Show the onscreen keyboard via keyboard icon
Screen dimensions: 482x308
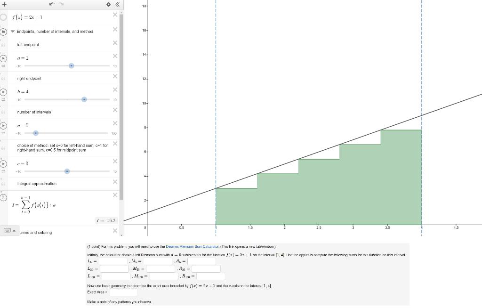(7, 230)
